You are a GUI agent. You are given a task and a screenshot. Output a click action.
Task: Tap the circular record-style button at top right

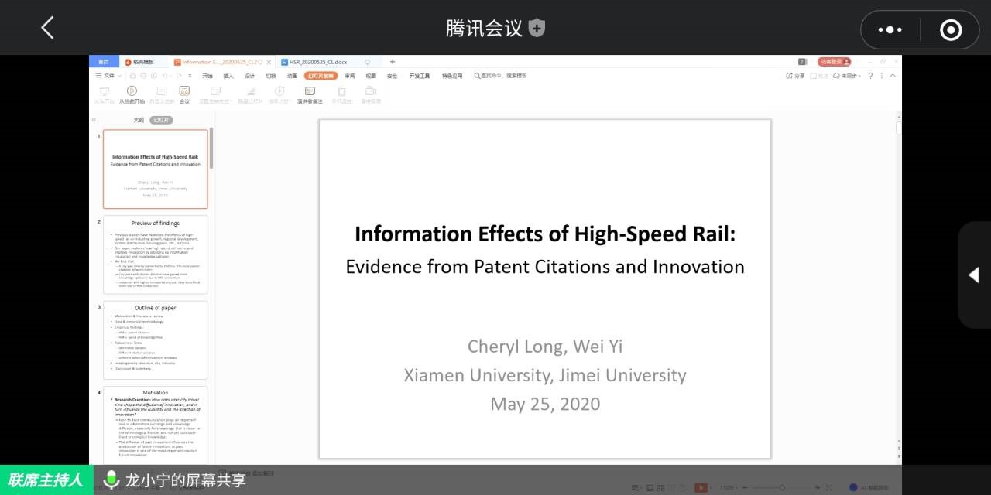pos(950,29)
